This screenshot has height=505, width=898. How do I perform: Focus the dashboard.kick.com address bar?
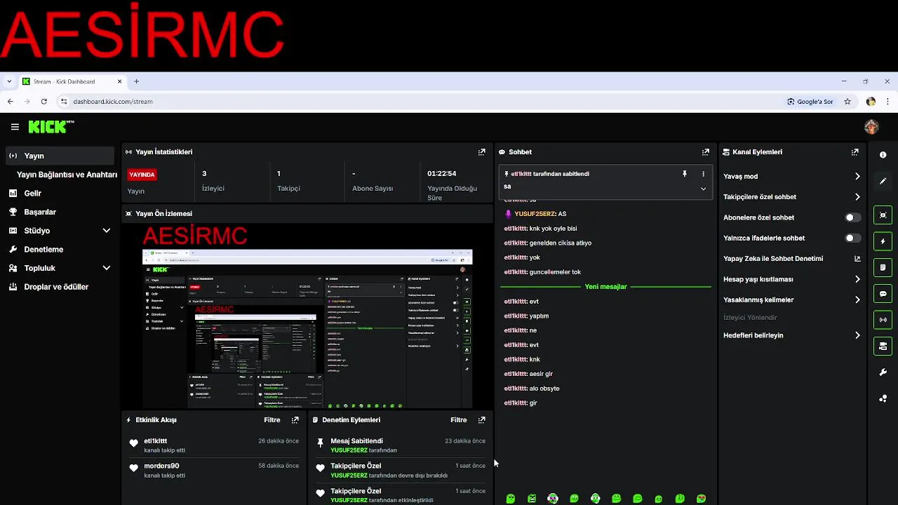pos(421,102)
